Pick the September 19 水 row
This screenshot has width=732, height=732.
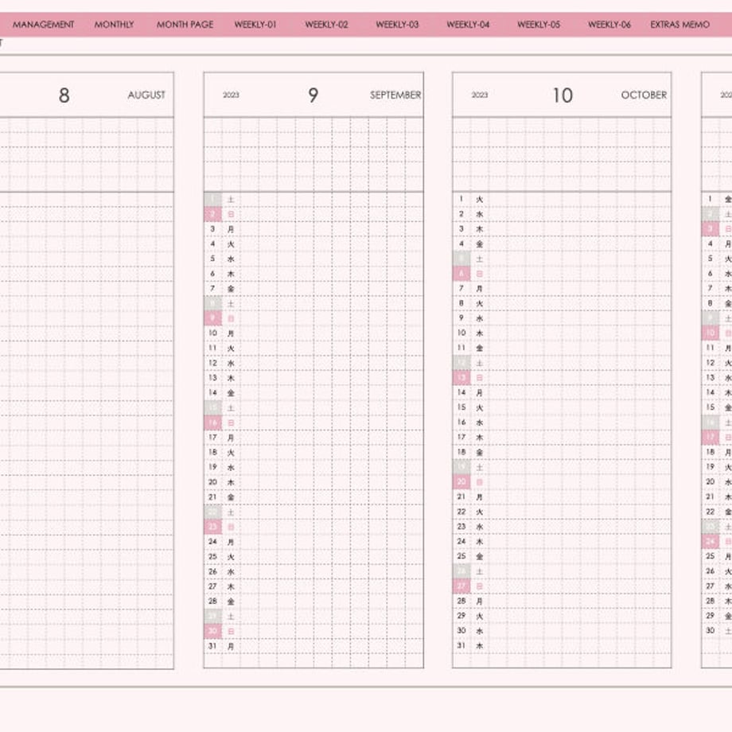(313, 467)
